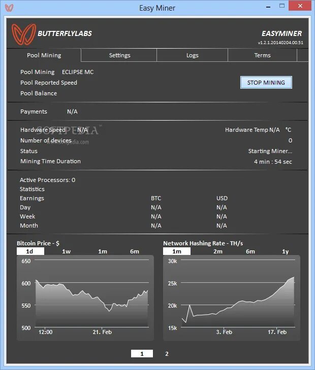Click the Pool Reported Speed label

(x=48, y=83)
